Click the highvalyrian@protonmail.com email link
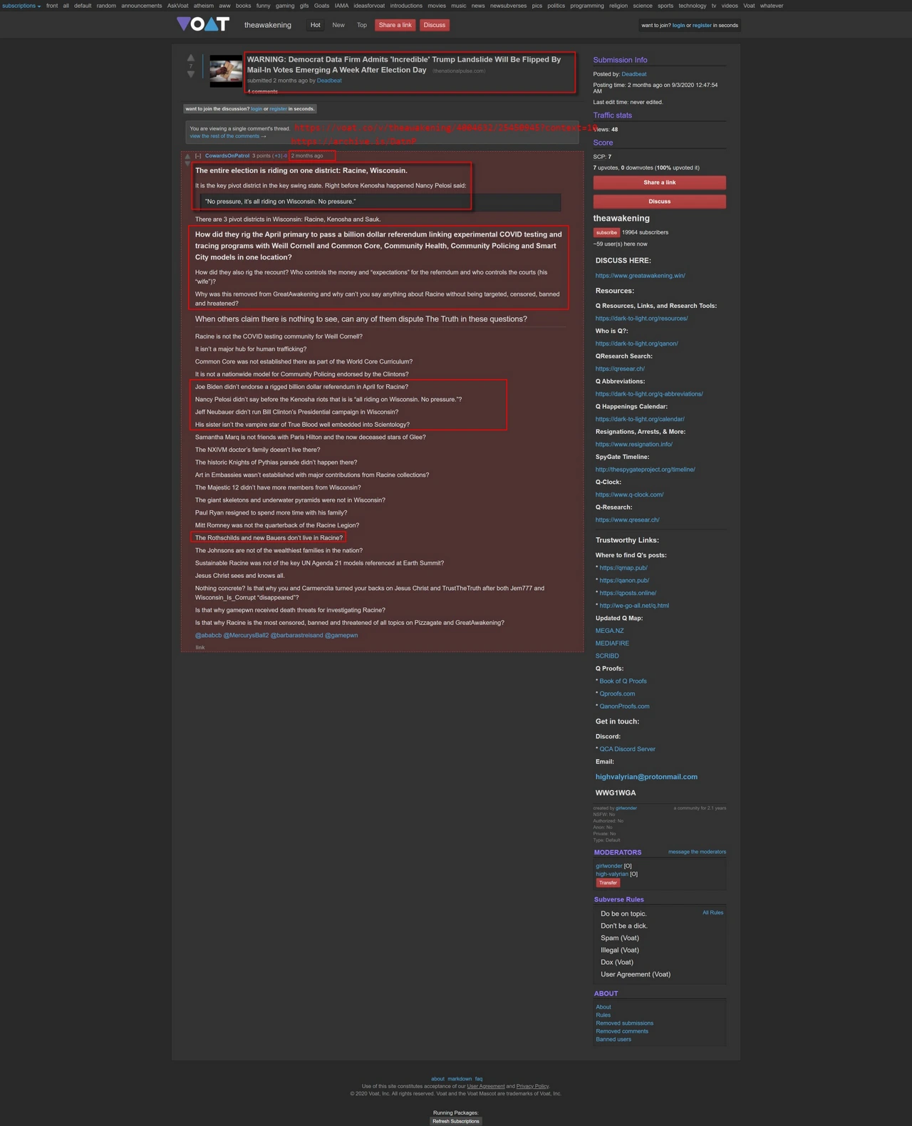The height and width of the screenshot is (1126, 912). point(647,777)
